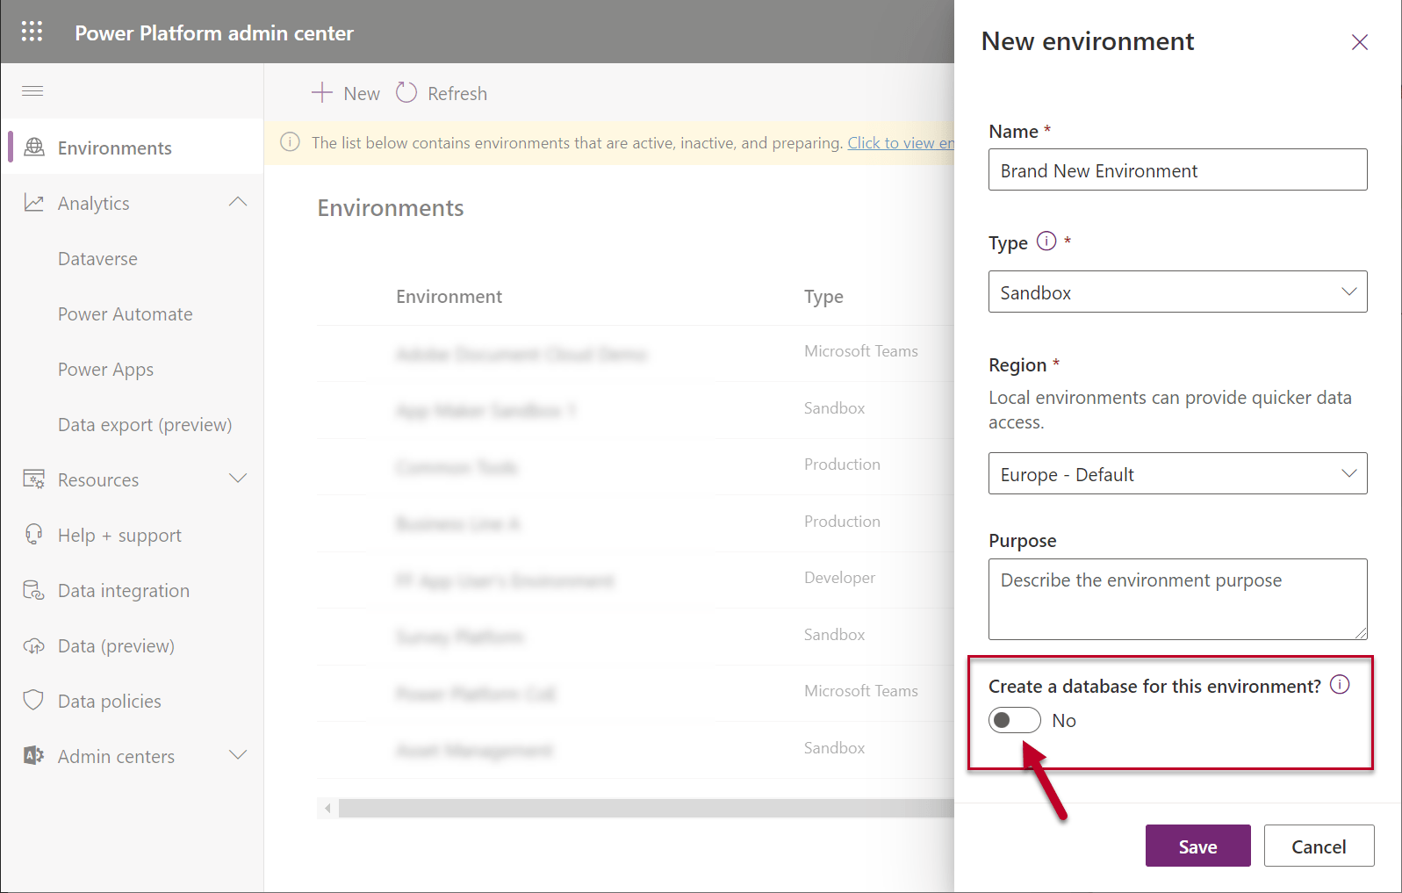The width and height of the screenshot is (1402, 893).
Task: Click the 'Power Platform admin center' title
Action: tap(214, 32)
